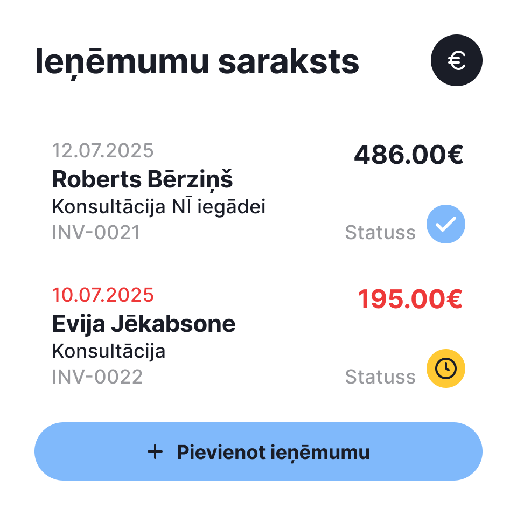The width and height of the screenshot is (517, 515).
Task: Click the red date 10.07.2025
Action: [103, 295]
